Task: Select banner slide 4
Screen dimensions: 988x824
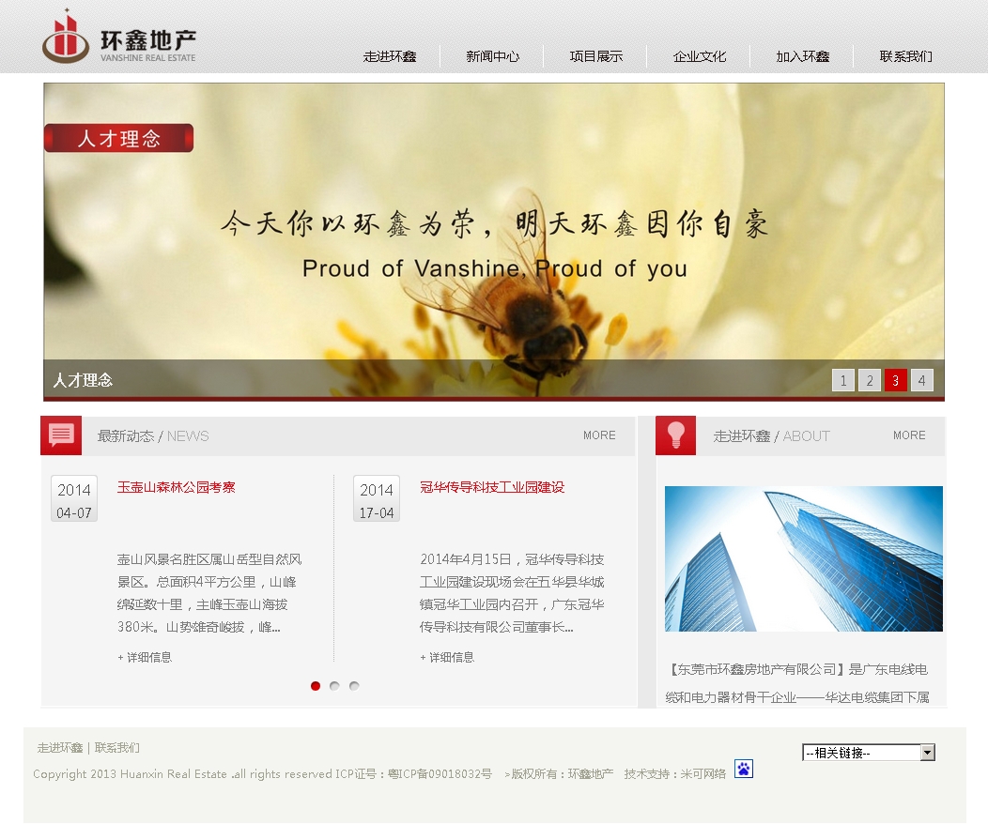Action: (922, 380)
